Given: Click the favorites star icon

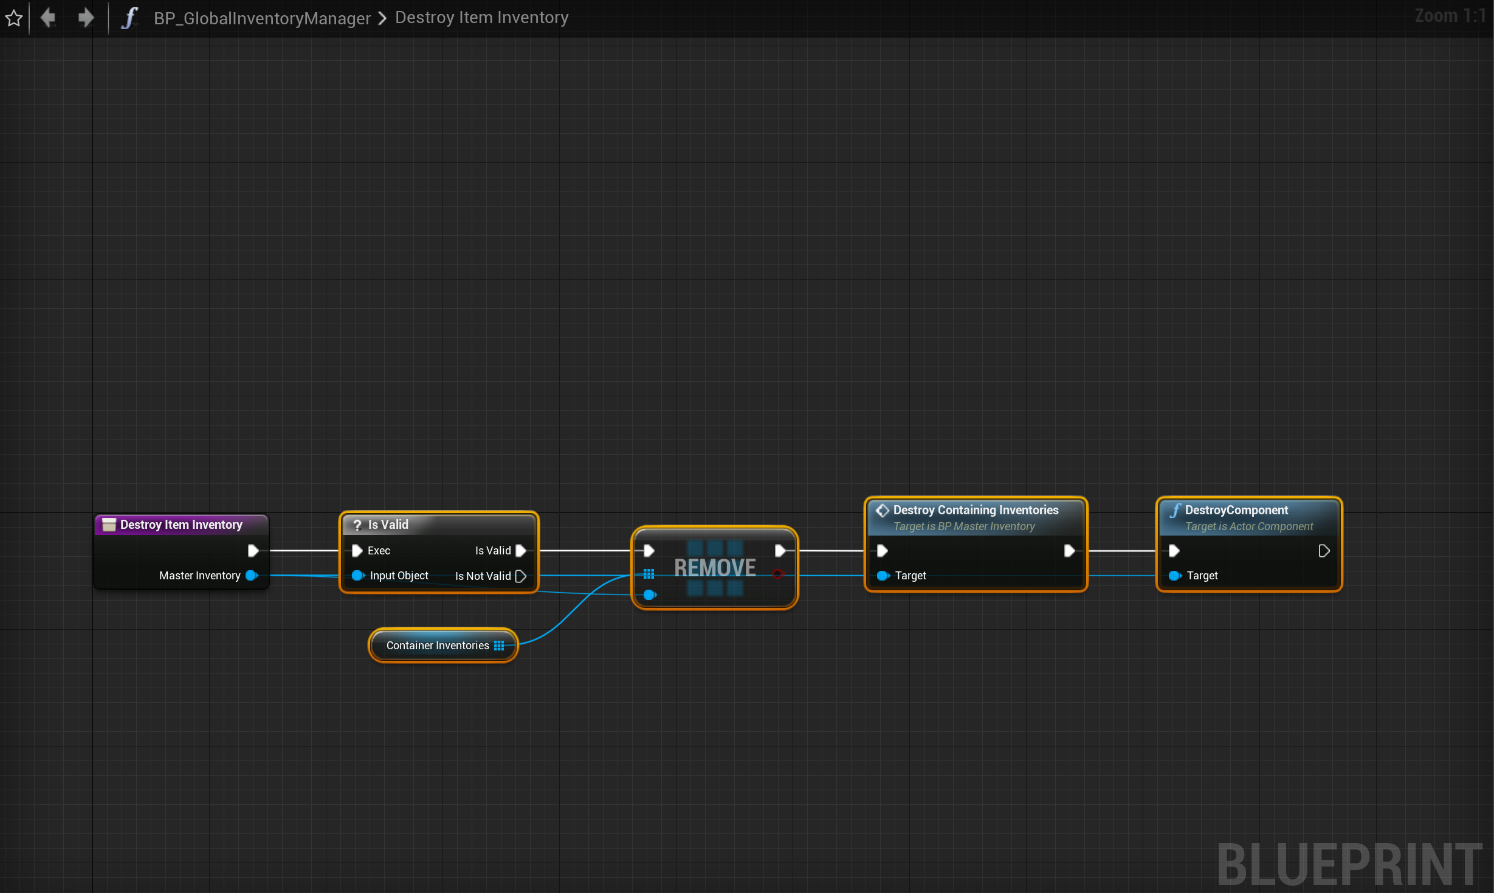Looking at the screenshot, I should [x=14, y=18].
